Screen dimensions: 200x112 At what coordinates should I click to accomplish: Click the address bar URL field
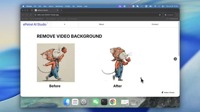(x=97, y=15)
